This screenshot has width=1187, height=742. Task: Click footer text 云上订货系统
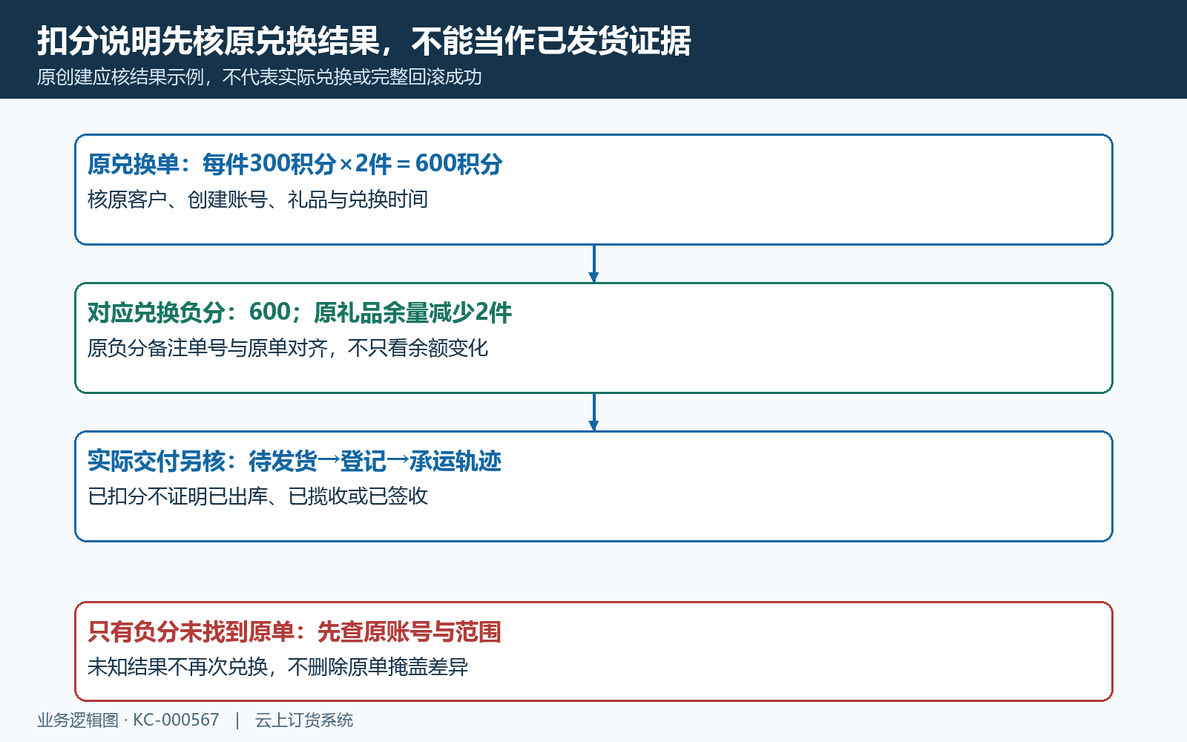[x=304, y=720]
